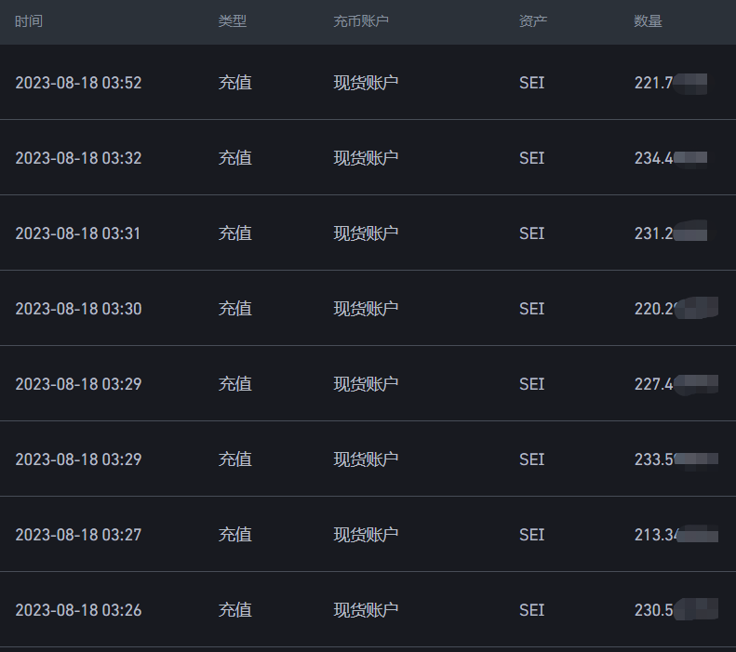Select the 03:31 deposit timestamp

[x=78, y=233]
